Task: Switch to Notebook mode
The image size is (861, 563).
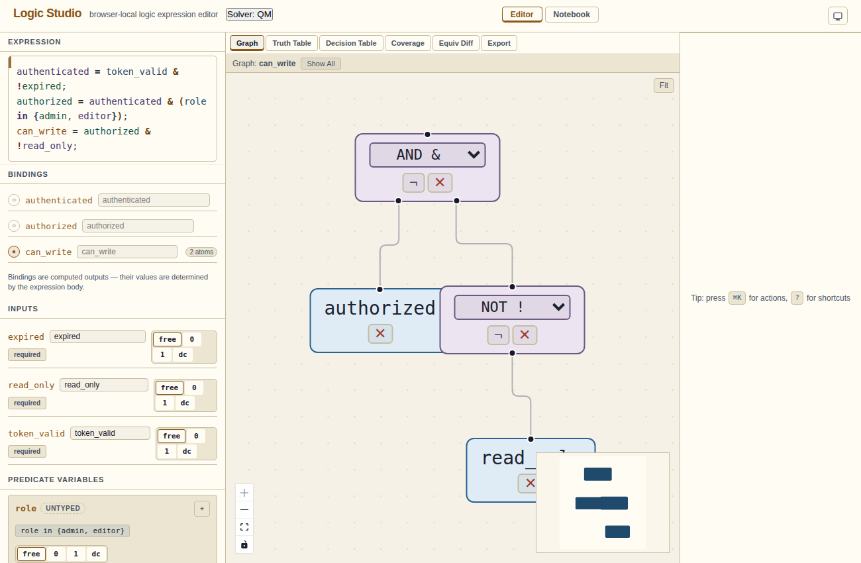Action: (572, 15)
